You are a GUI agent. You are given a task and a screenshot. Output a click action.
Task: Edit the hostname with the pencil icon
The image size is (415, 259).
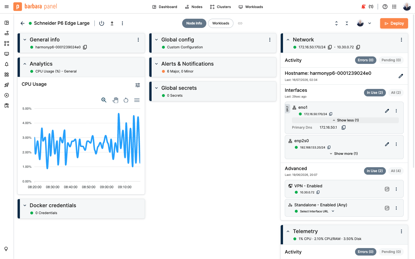401,76
